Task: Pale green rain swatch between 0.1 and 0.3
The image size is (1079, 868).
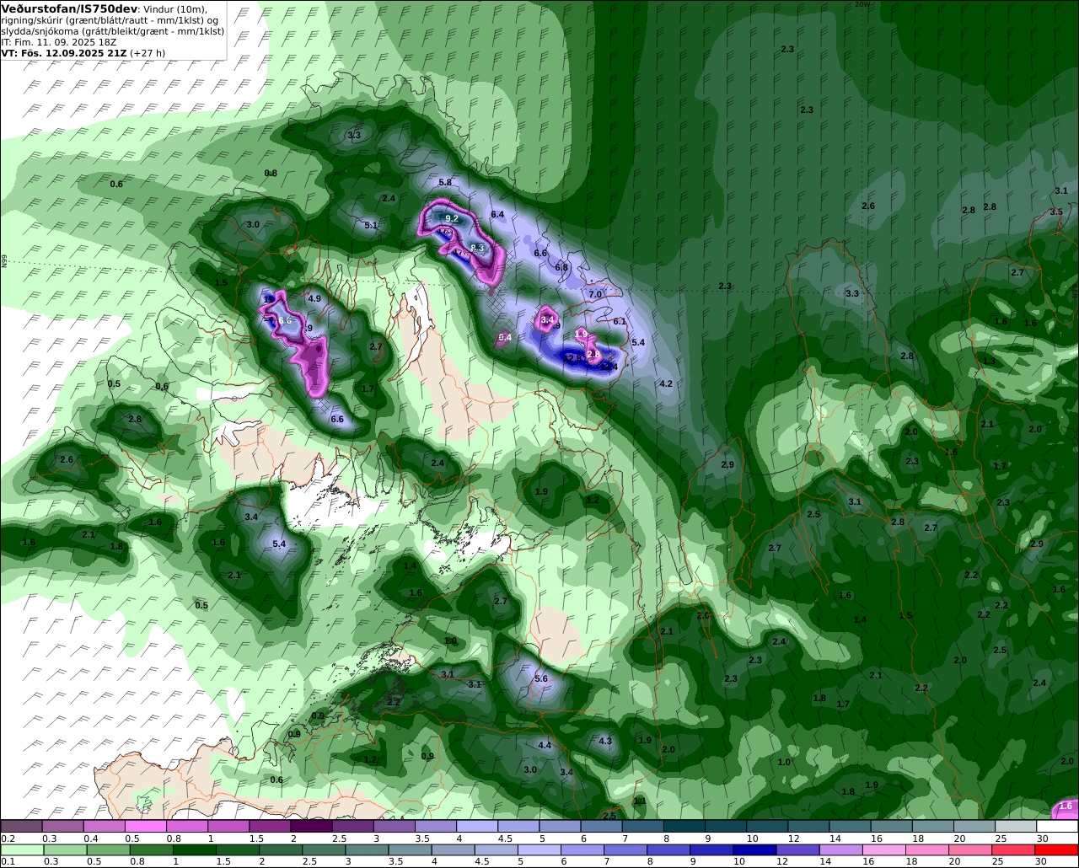Action: pos(22,849)
